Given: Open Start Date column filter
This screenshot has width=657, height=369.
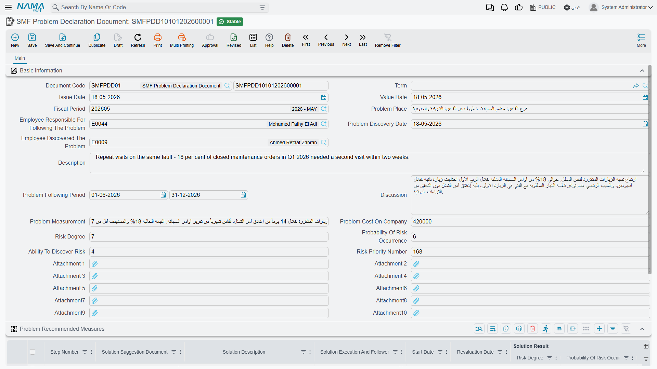Looking at the screenshot, I should tap(440, 352).
